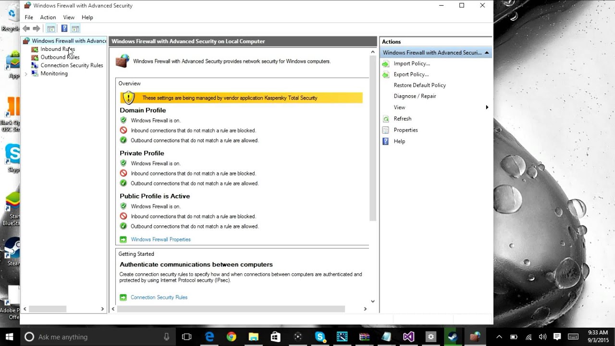Click Import Policy in Actions pane
Image resolution: width=615 pixels, height=346 pixels.
(x=411, y=63)
